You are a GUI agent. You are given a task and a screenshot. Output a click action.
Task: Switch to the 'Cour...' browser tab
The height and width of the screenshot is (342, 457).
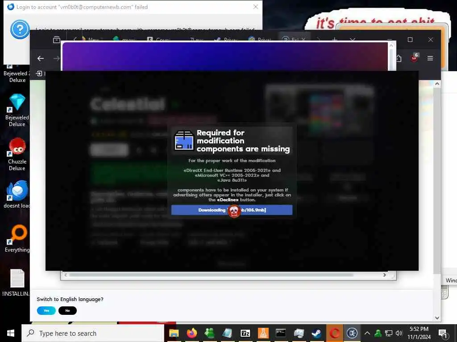pyautogui.click(x=158, y=39)
